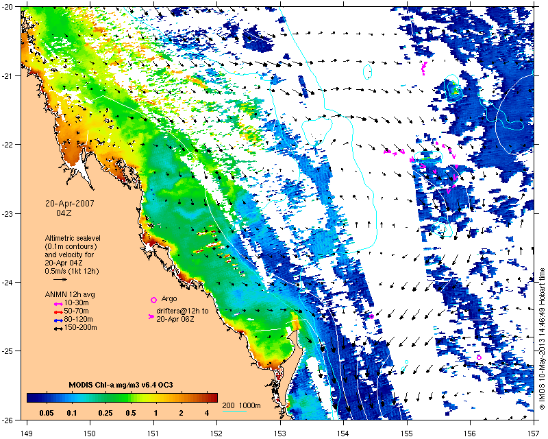Click the 'Altimetric sealevel' text
Image resolution: width=548 pixels, height=439 pixels.
73,238
